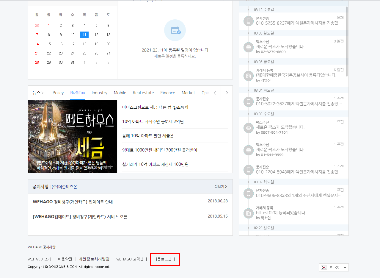380x278 pixels.
Task: Click the 펜트하우스 세금 news thumbnail
Action: (x=73, y=136)
